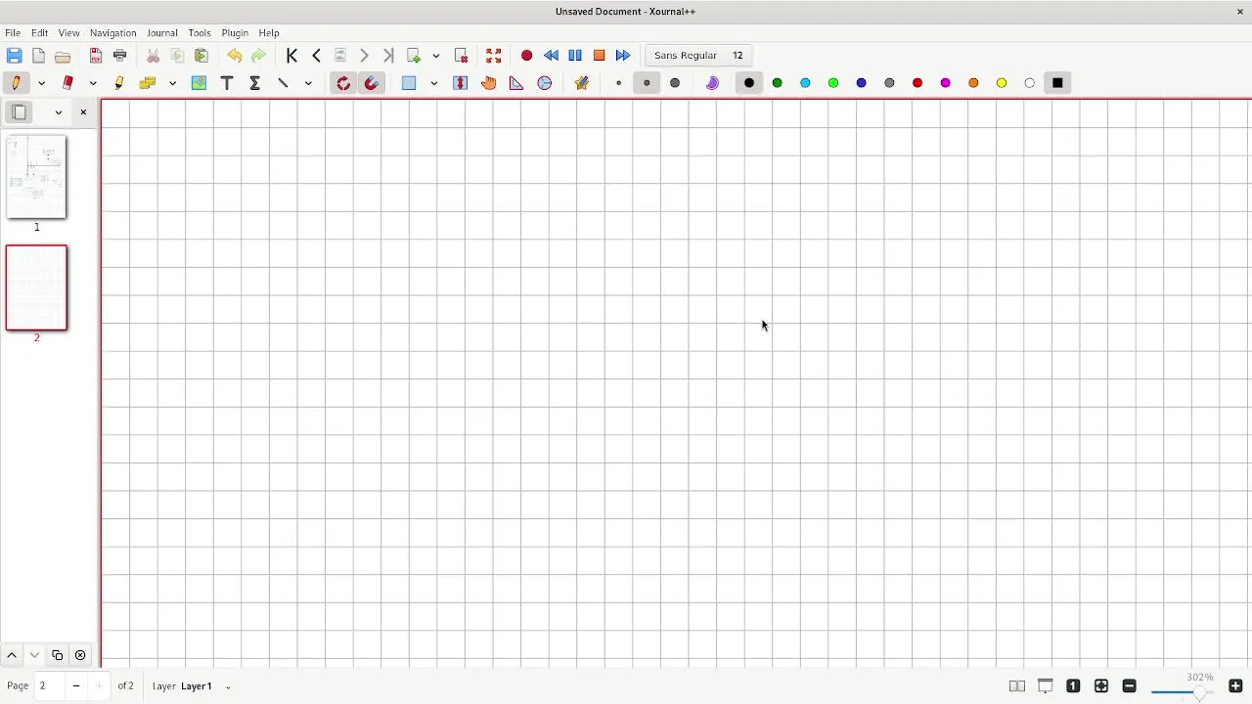Delete the current page
This screenshot has width=1252, height=704.
462,56
